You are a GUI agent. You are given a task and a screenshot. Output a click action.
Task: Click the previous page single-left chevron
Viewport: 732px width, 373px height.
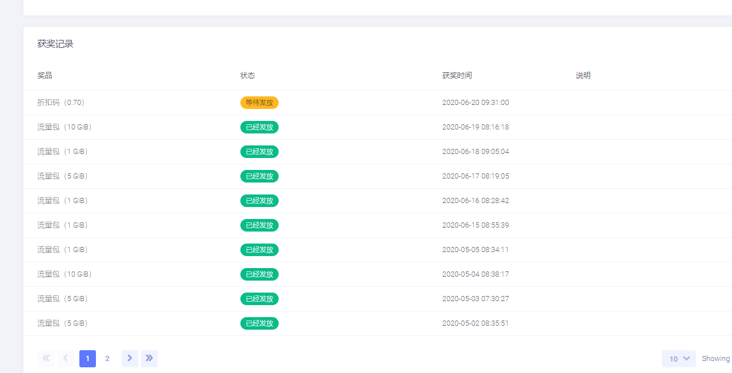point(65,358)
